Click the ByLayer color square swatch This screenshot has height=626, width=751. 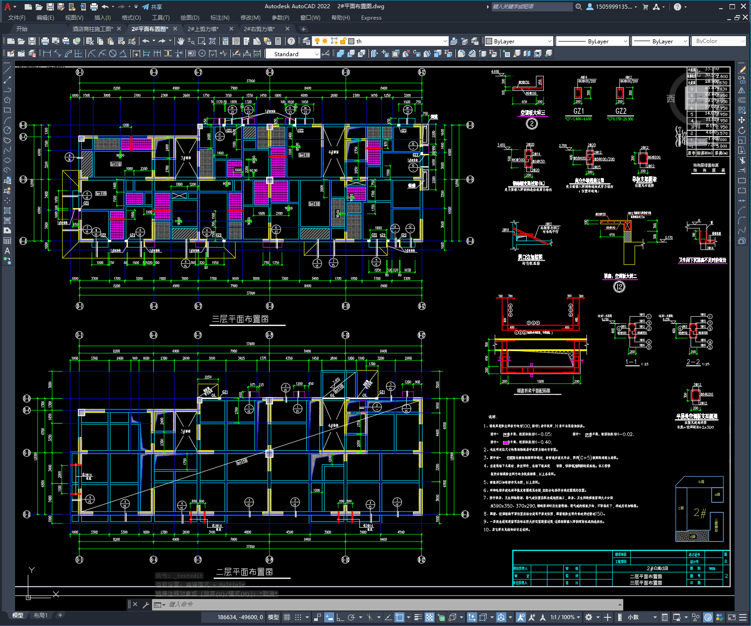489,41
